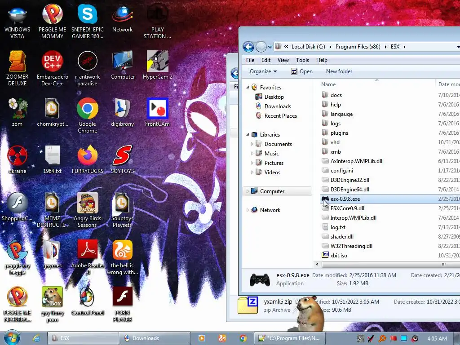
Task: Open the Edit menu
Action: [266, 60]
